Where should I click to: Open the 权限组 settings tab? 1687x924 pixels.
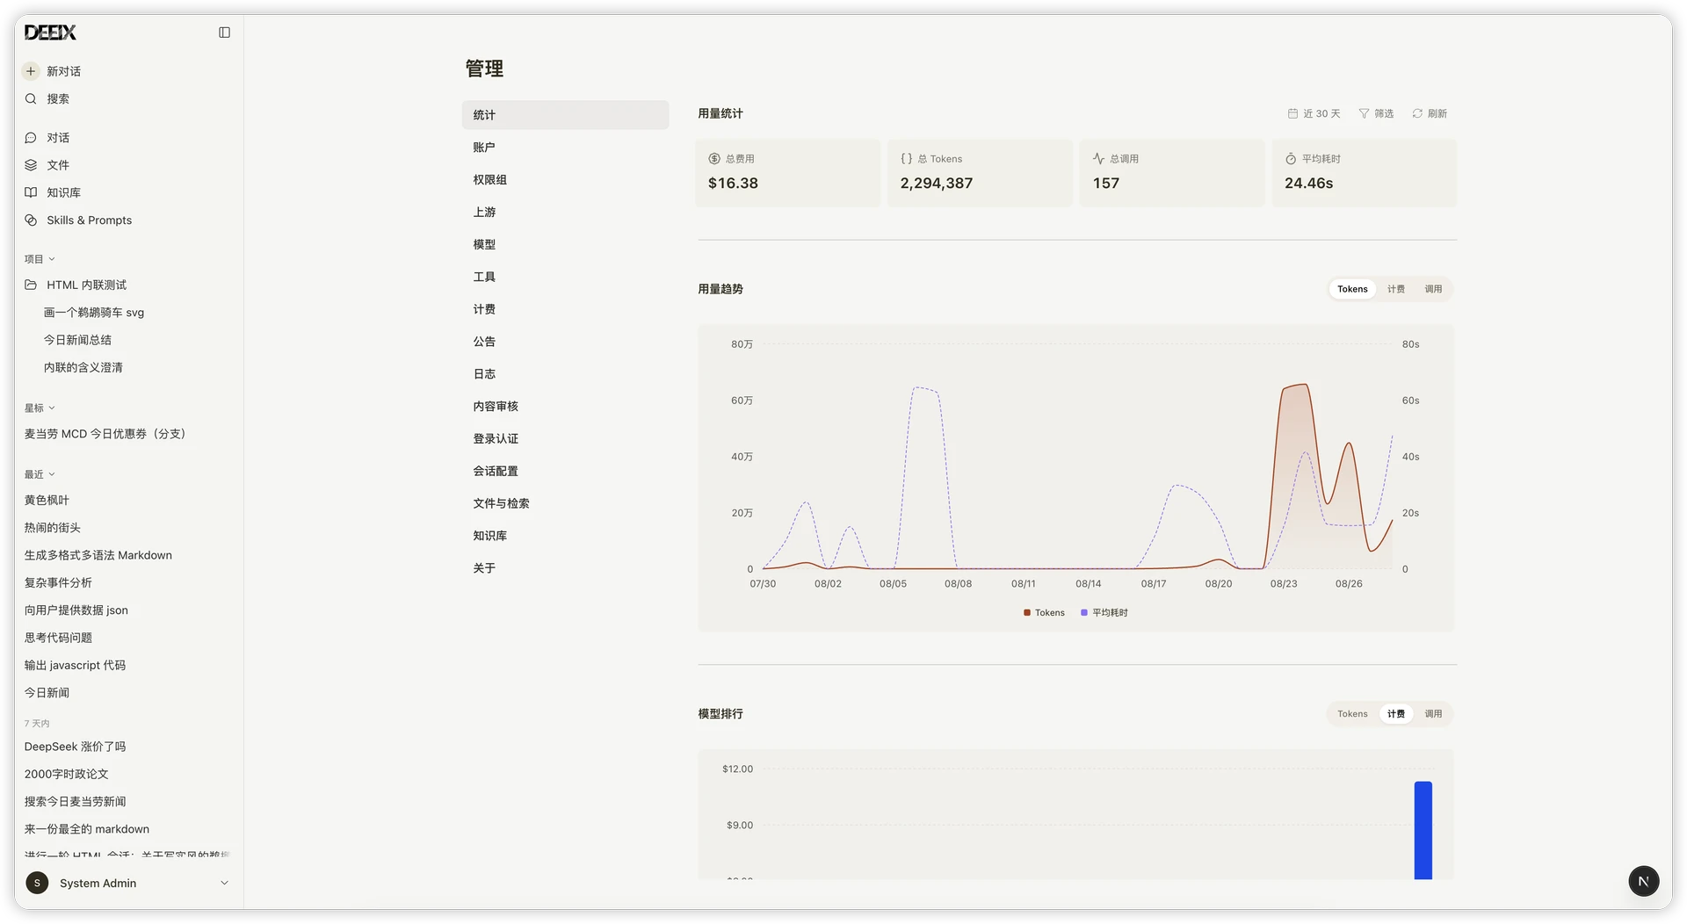click(565, 180)
